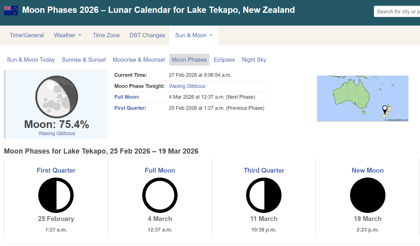Click the current waxing gibbous moon image

(x=57, y=97)
